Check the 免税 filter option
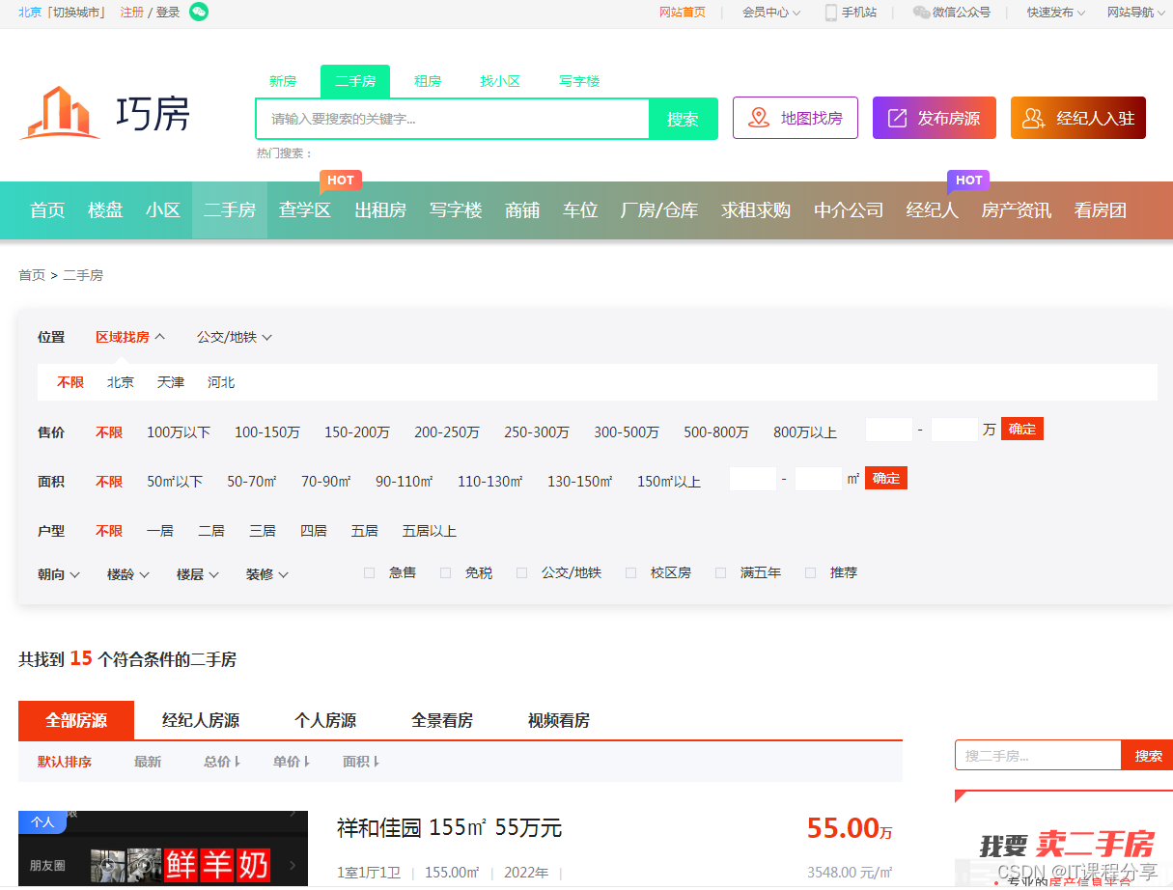The height and width of the screenshot is (890, 1173). [x=445, y=573]
